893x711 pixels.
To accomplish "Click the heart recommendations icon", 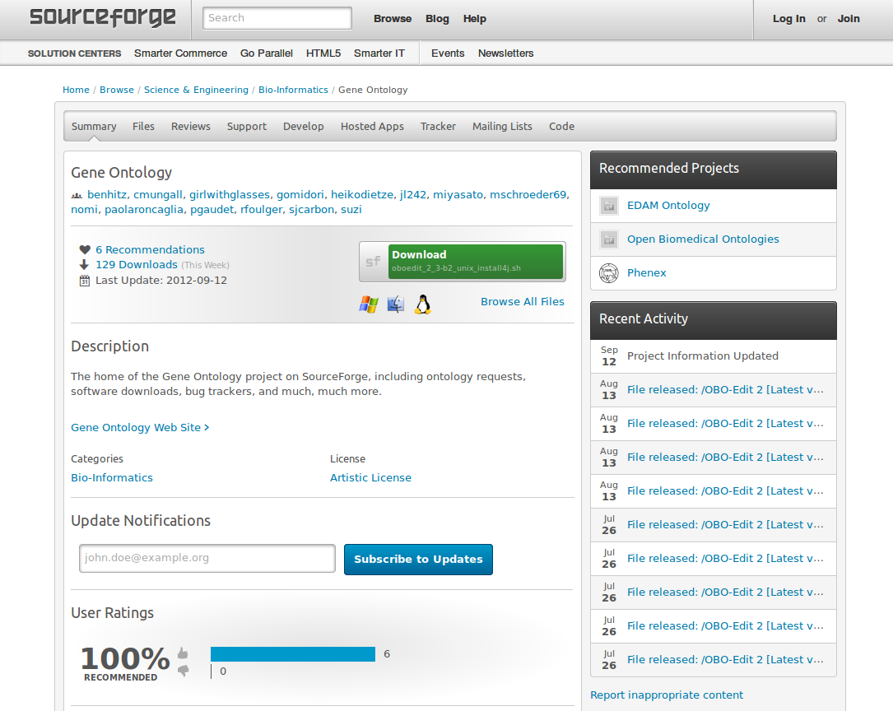I will (85, 249).
